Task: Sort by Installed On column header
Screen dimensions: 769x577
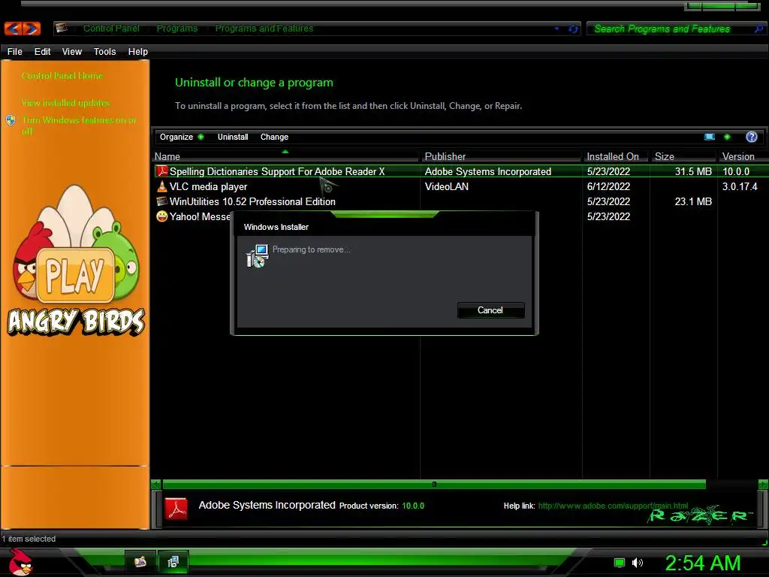Action: [x=616, y=156]
